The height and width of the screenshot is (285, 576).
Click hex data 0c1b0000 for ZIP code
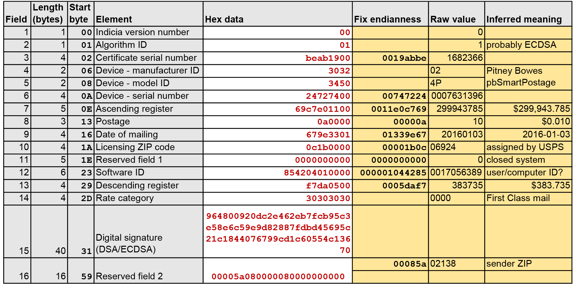click(328, 148)
